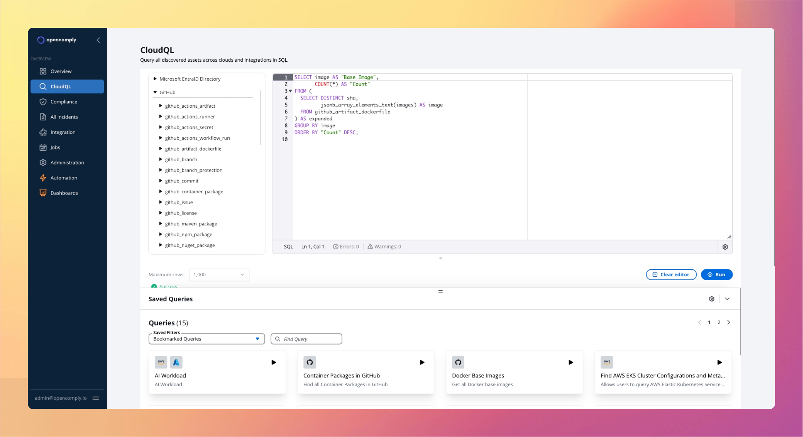Screen dimensions: 803x437
Task: Run the Find AWS EKS Cluster query
Action: tap(719, 362)
